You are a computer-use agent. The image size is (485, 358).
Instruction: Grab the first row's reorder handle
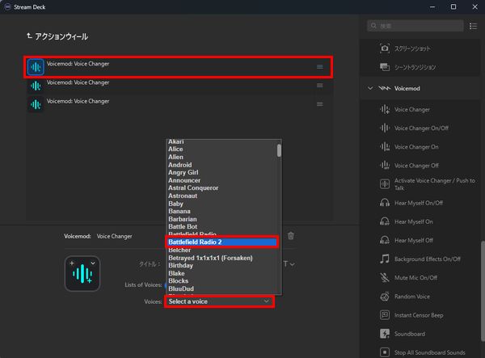320,67
